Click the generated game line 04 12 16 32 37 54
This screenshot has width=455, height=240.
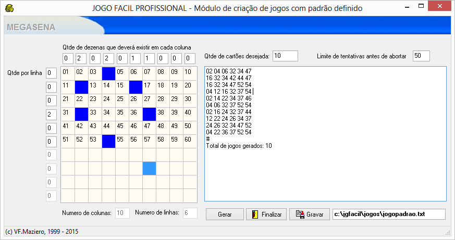(x=229, y=92)
